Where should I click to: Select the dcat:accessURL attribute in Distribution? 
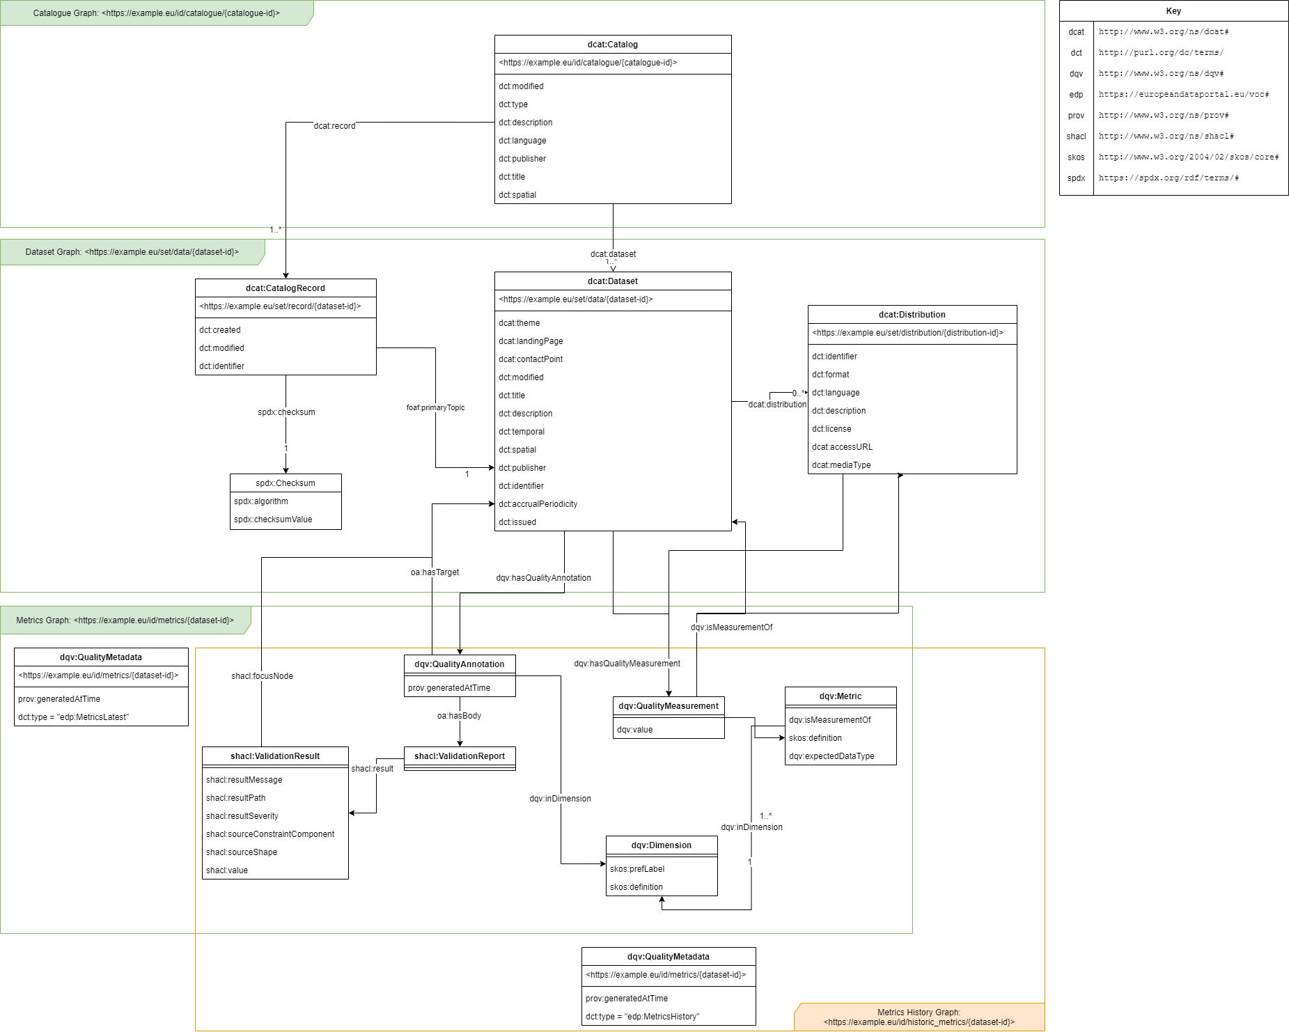tap(842, 447)
